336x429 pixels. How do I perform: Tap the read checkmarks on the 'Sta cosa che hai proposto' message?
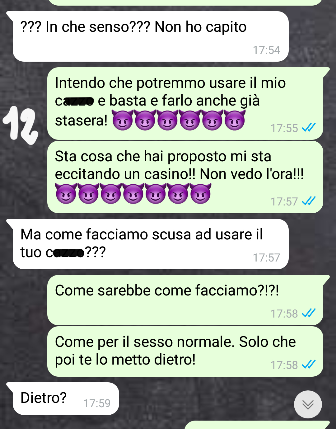click(309, 201)
